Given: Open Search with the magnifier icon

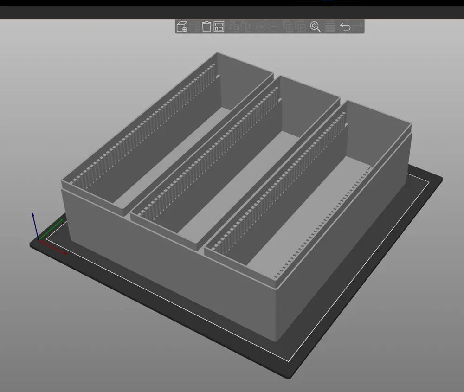Looking at the screenshot, I should click(x=315, y=26).
